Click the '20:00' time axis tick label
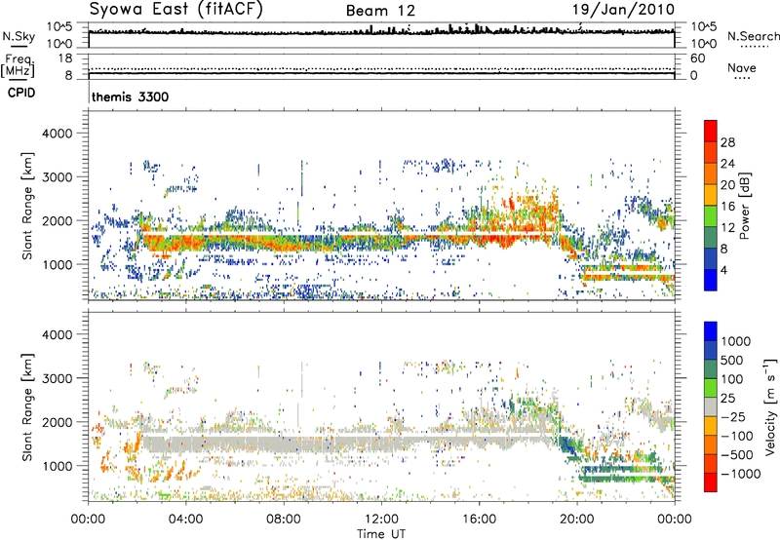 [577, 520]
